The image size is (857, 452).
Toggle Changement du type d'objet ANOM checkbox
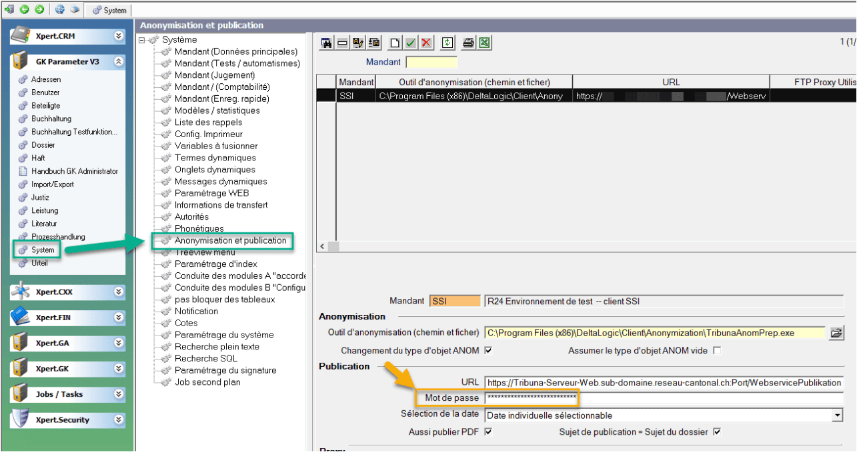pyautogui.click(x=488, y=350)
